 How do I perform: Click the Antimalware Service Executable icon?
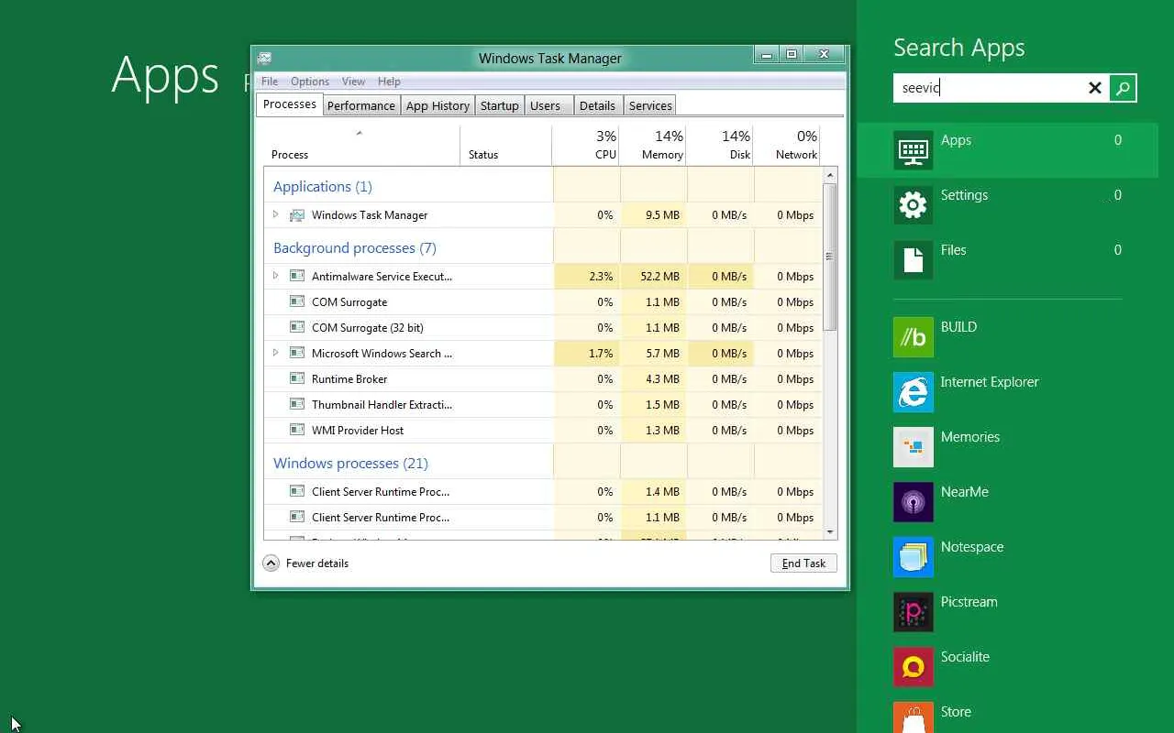pos(297,276)
